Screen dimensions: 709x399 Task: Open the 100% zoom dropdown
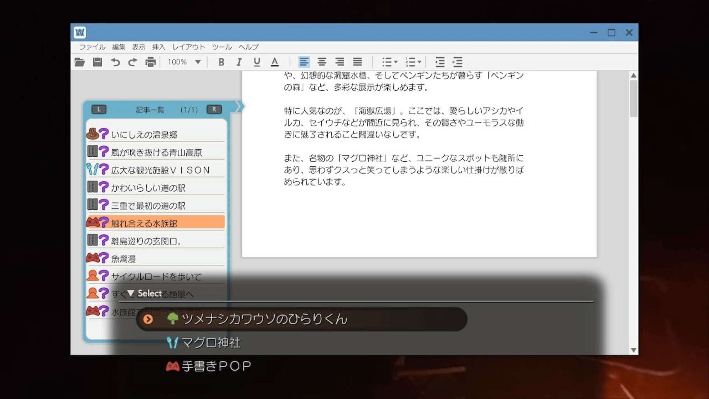198,62
